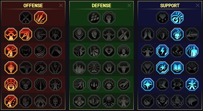Select the grey fanged jaws mastery icon

click(x=26, y=51)
